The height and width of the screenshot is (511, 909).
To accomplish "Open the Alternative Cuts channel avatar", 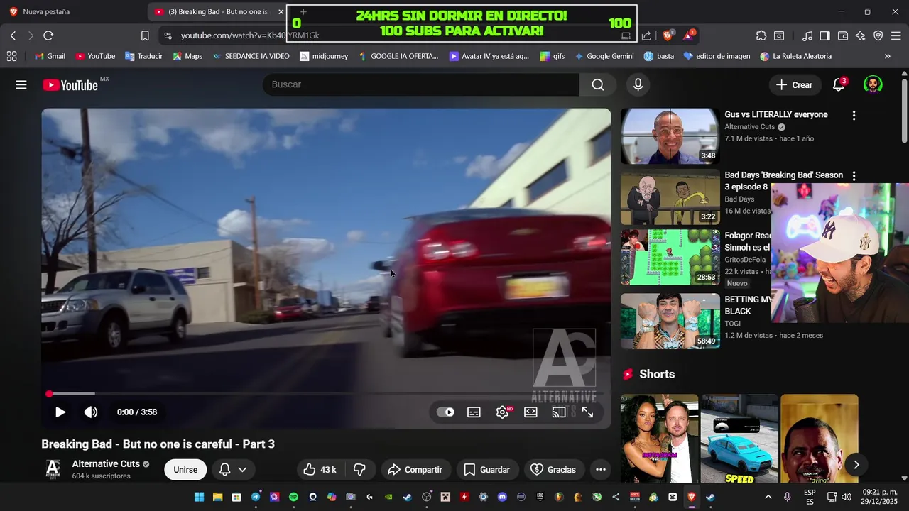I will [x=53, y=469].
